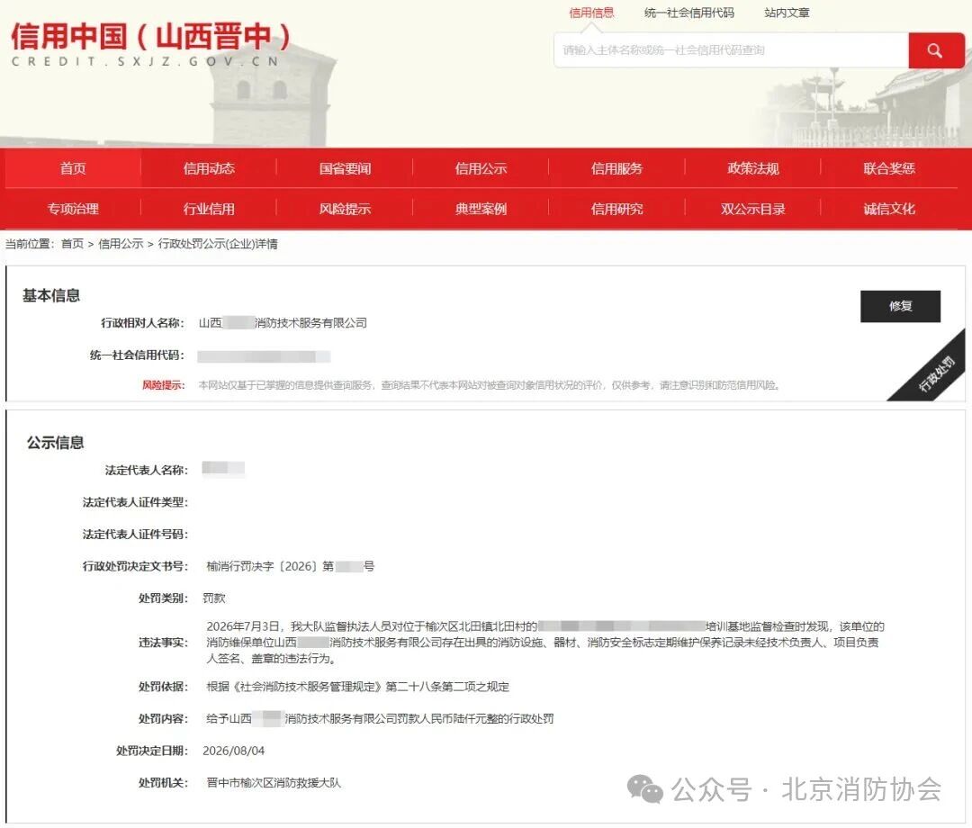Screen dimensions: 972x828
Task: Click the 信用中国 (山西晋中) site logo
Action: [150, 44]
